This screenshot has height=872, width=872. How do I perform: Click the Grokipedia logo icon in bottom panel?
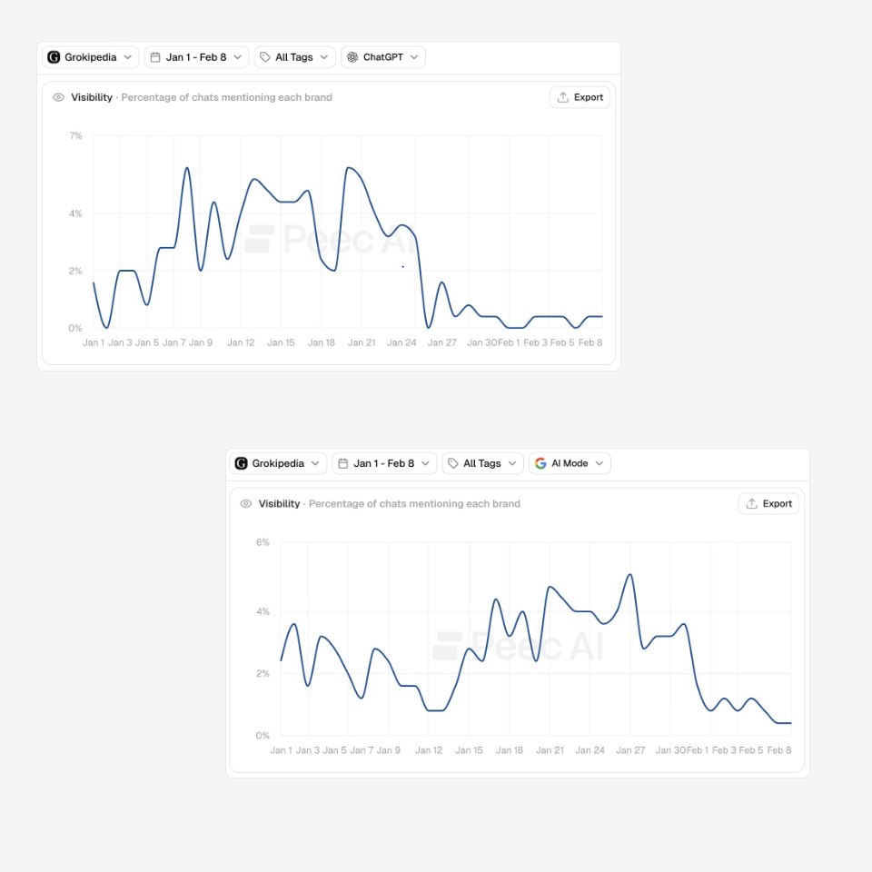(x=241, y=463)
